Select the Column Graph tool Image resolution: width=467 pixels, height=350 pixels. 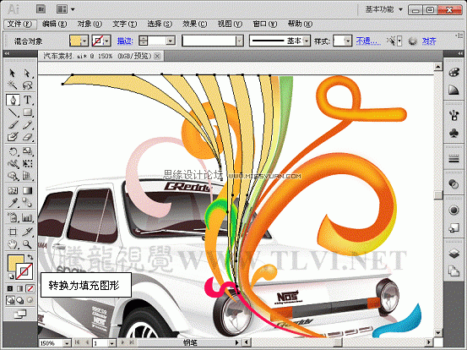[27, 217]
